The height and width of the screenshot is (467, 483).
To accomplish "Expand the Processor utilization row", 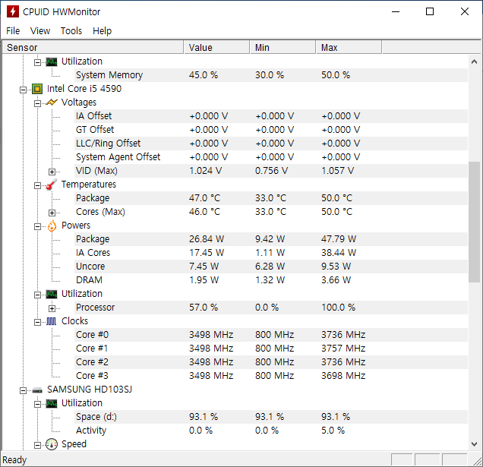I will [x=52, y=308].
